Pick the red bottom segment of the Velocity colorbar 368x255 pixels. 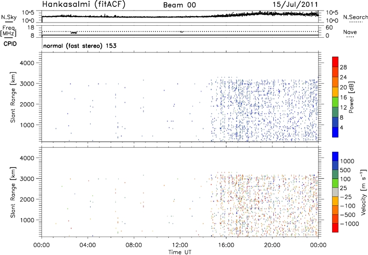335,228
